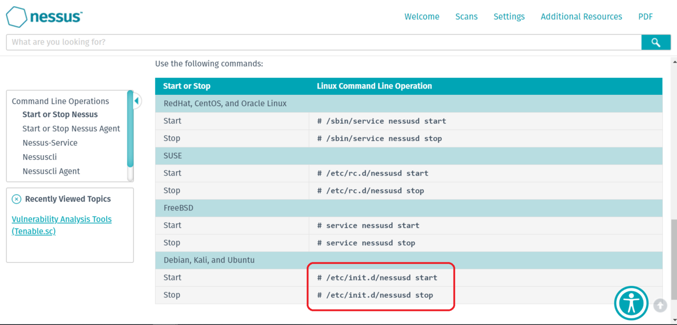Viewport: 677px width, 325px height.
Task: Open Start or Stop Nessus Agent topic
Action: click(71, 129)
